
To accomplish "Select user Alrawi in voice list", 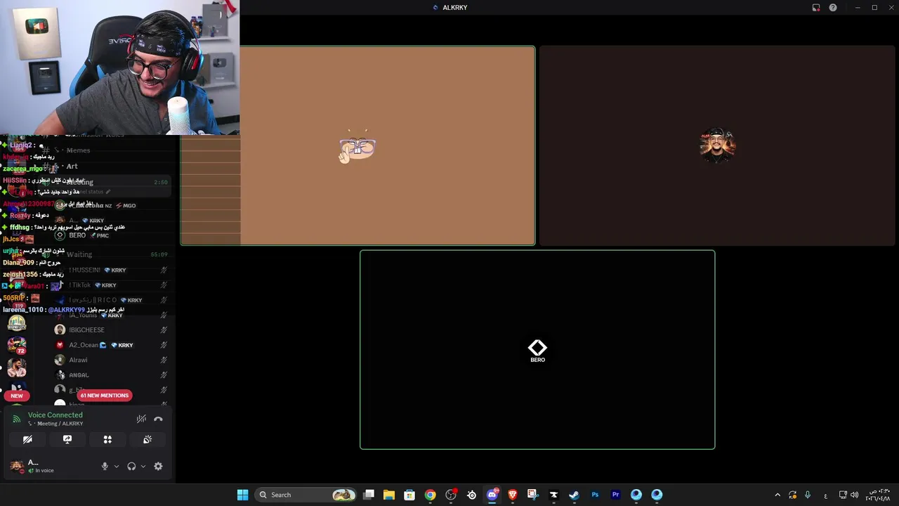I will [x=111, y=360].
